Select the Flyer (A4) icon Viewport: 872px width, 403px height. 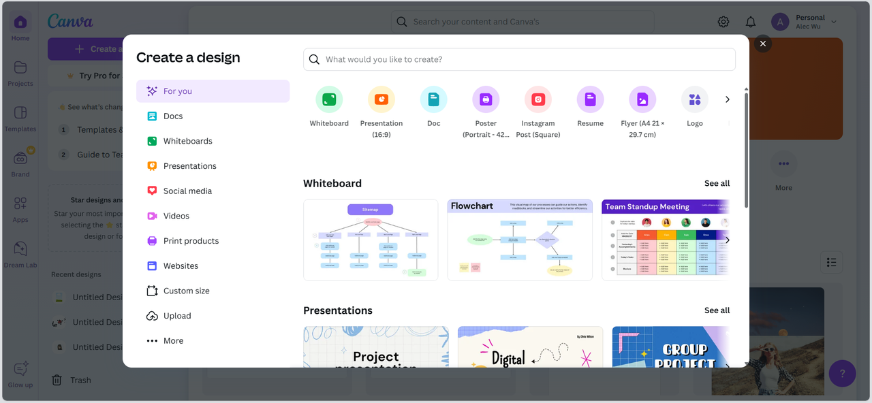click(x=642, y=99)
